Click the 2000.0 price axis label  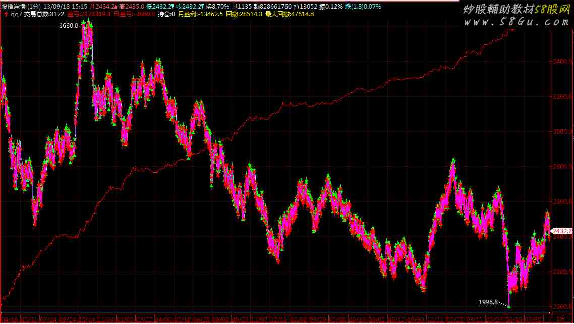563,307
